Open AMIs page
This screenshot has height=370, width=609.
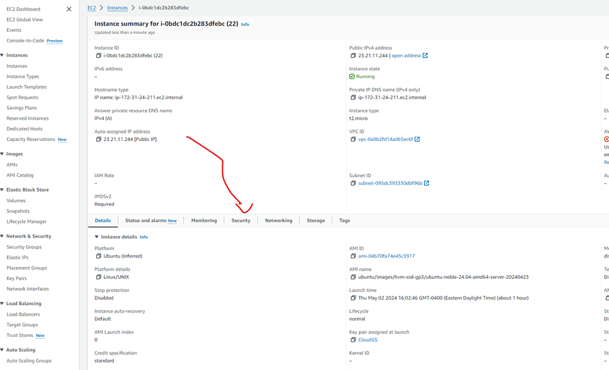pyautogui.click(x=12, y=165)
